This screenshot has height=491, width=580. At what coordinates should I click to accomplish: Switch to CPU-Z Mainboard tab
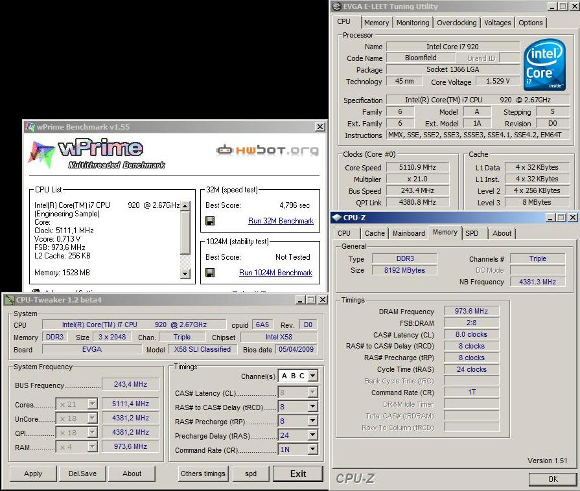pyautogui.click(x=409, y=233)
